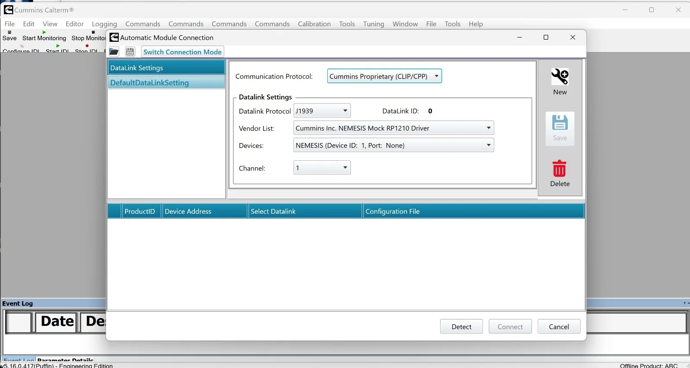Cancel the Automatic Module Connection dialog
The height and width of the screenshot is (368, 690).
[x=559, y=327]
